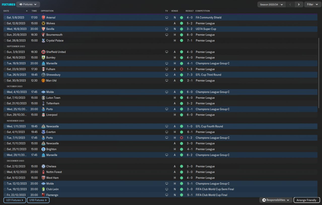
Task: Expand the Season 2023/24 selector
Action: pyautogui.click(x=271, y=5)
